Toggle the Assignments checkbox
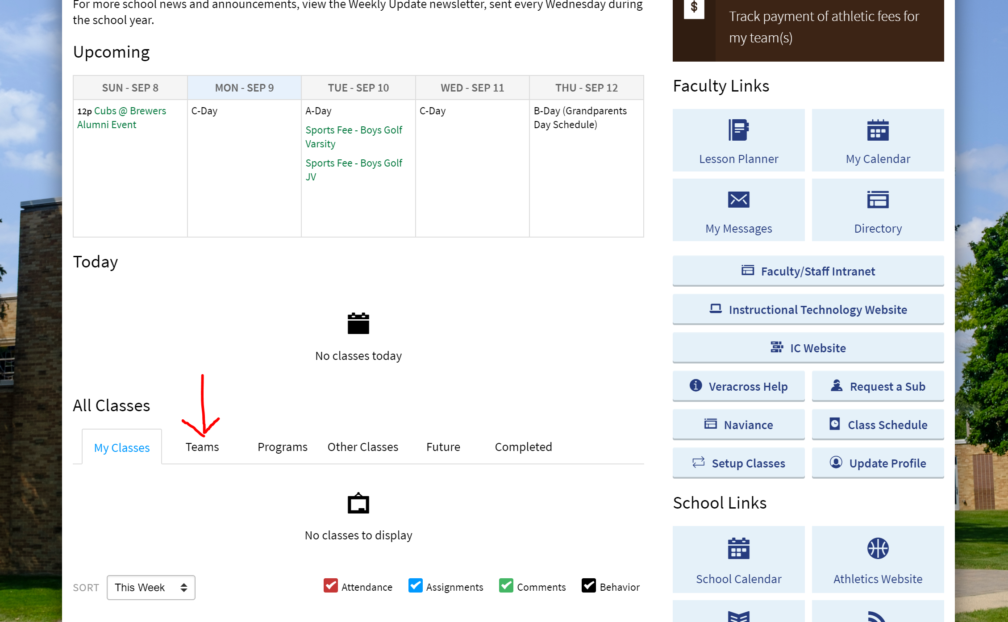This screenshot has height=622, width=1008. coord(415,586)
